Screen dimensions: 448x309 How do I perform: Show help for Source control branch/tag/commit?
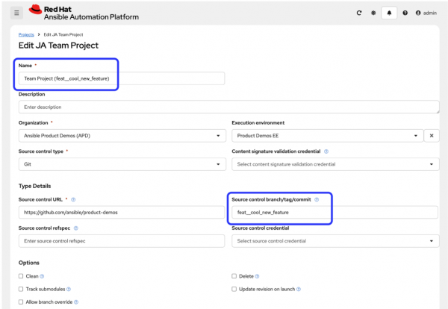[x=317, y=199]
